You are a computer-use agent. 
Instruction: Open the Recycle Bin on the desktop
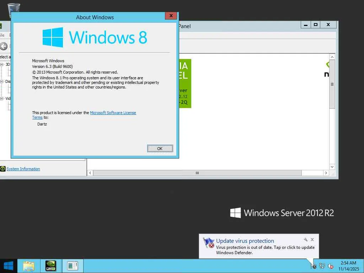tap(14, 8)
